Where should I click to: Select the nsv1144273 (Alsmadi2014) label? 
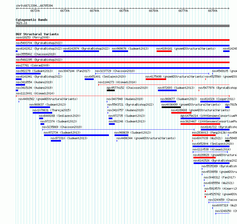pos(117,82)
